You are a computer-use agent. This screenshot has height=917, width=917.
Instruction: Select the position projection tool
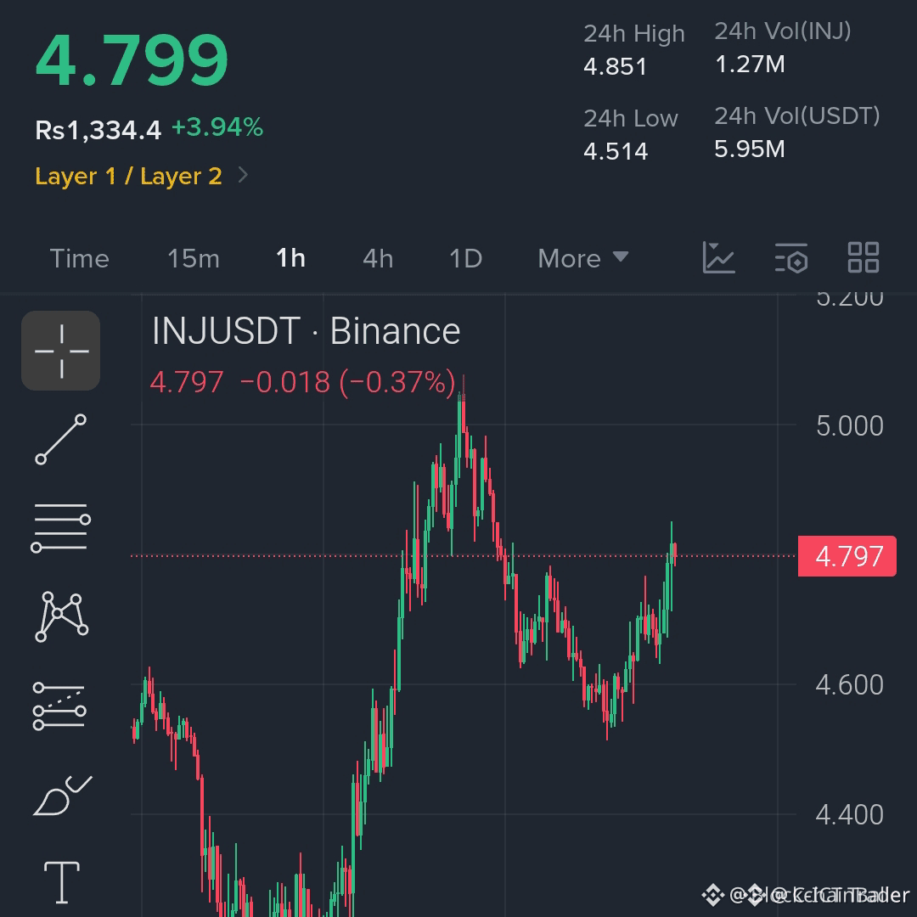[x=59, y=706]
